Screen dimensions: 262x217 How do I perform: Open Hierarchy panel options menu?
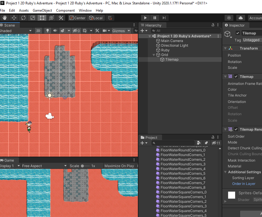[218, 25]
